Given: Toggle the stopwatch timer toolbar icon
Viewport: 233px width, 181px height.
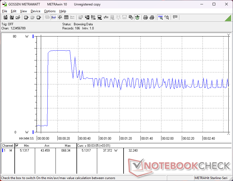Looking at the screenshot, I should [137, 17].
